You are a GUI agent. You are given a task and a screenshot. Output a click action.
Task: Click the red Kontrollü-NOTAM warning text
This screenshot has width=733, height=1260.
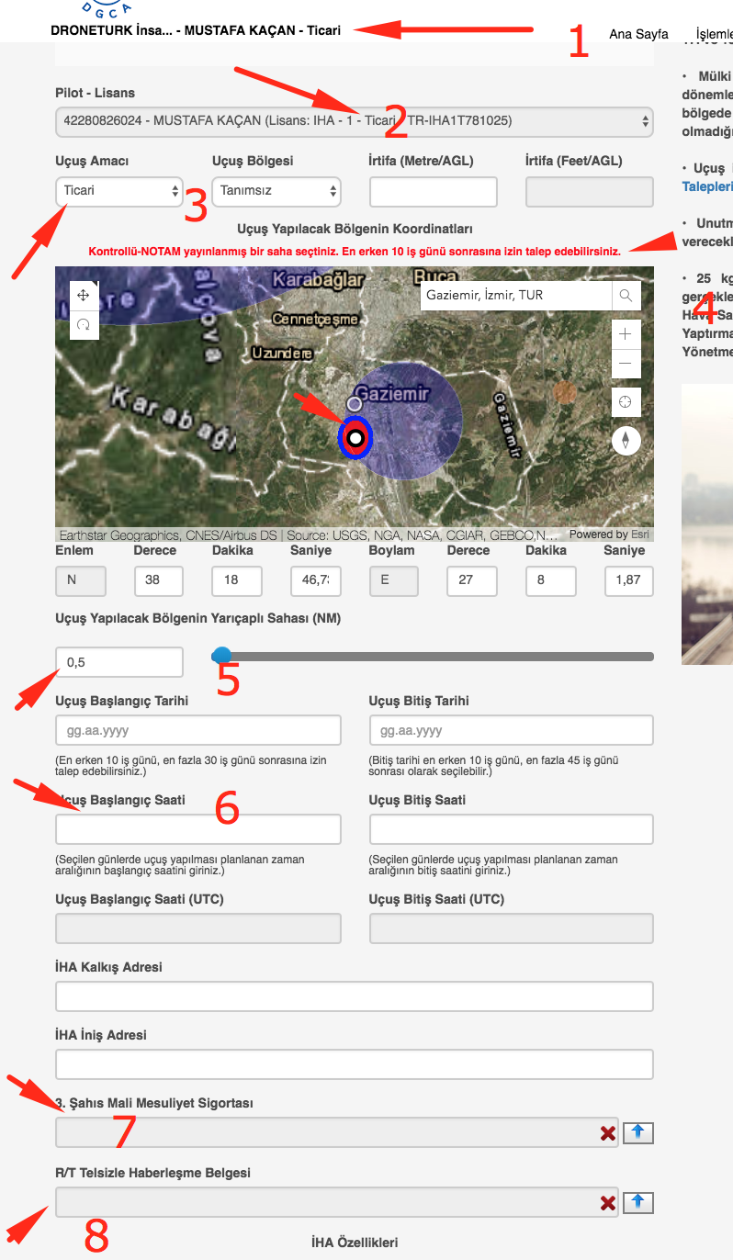click(355, 251)
